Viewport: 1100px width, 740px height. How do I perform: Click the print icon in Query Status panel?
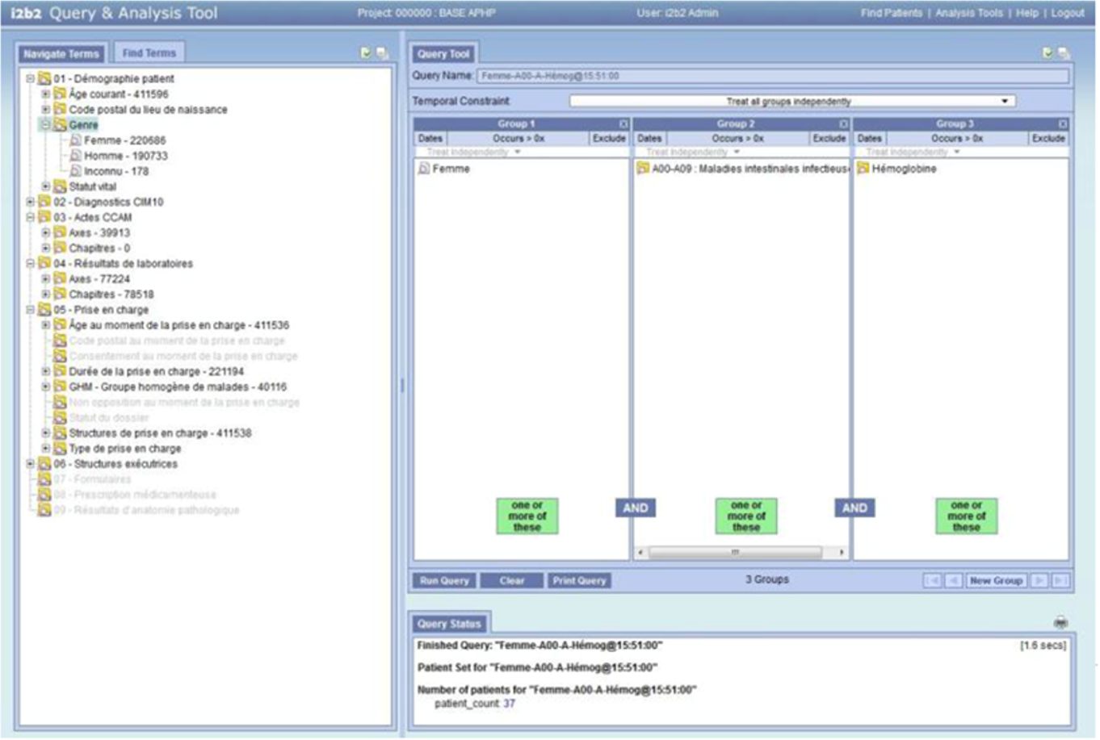[1060, 623]
